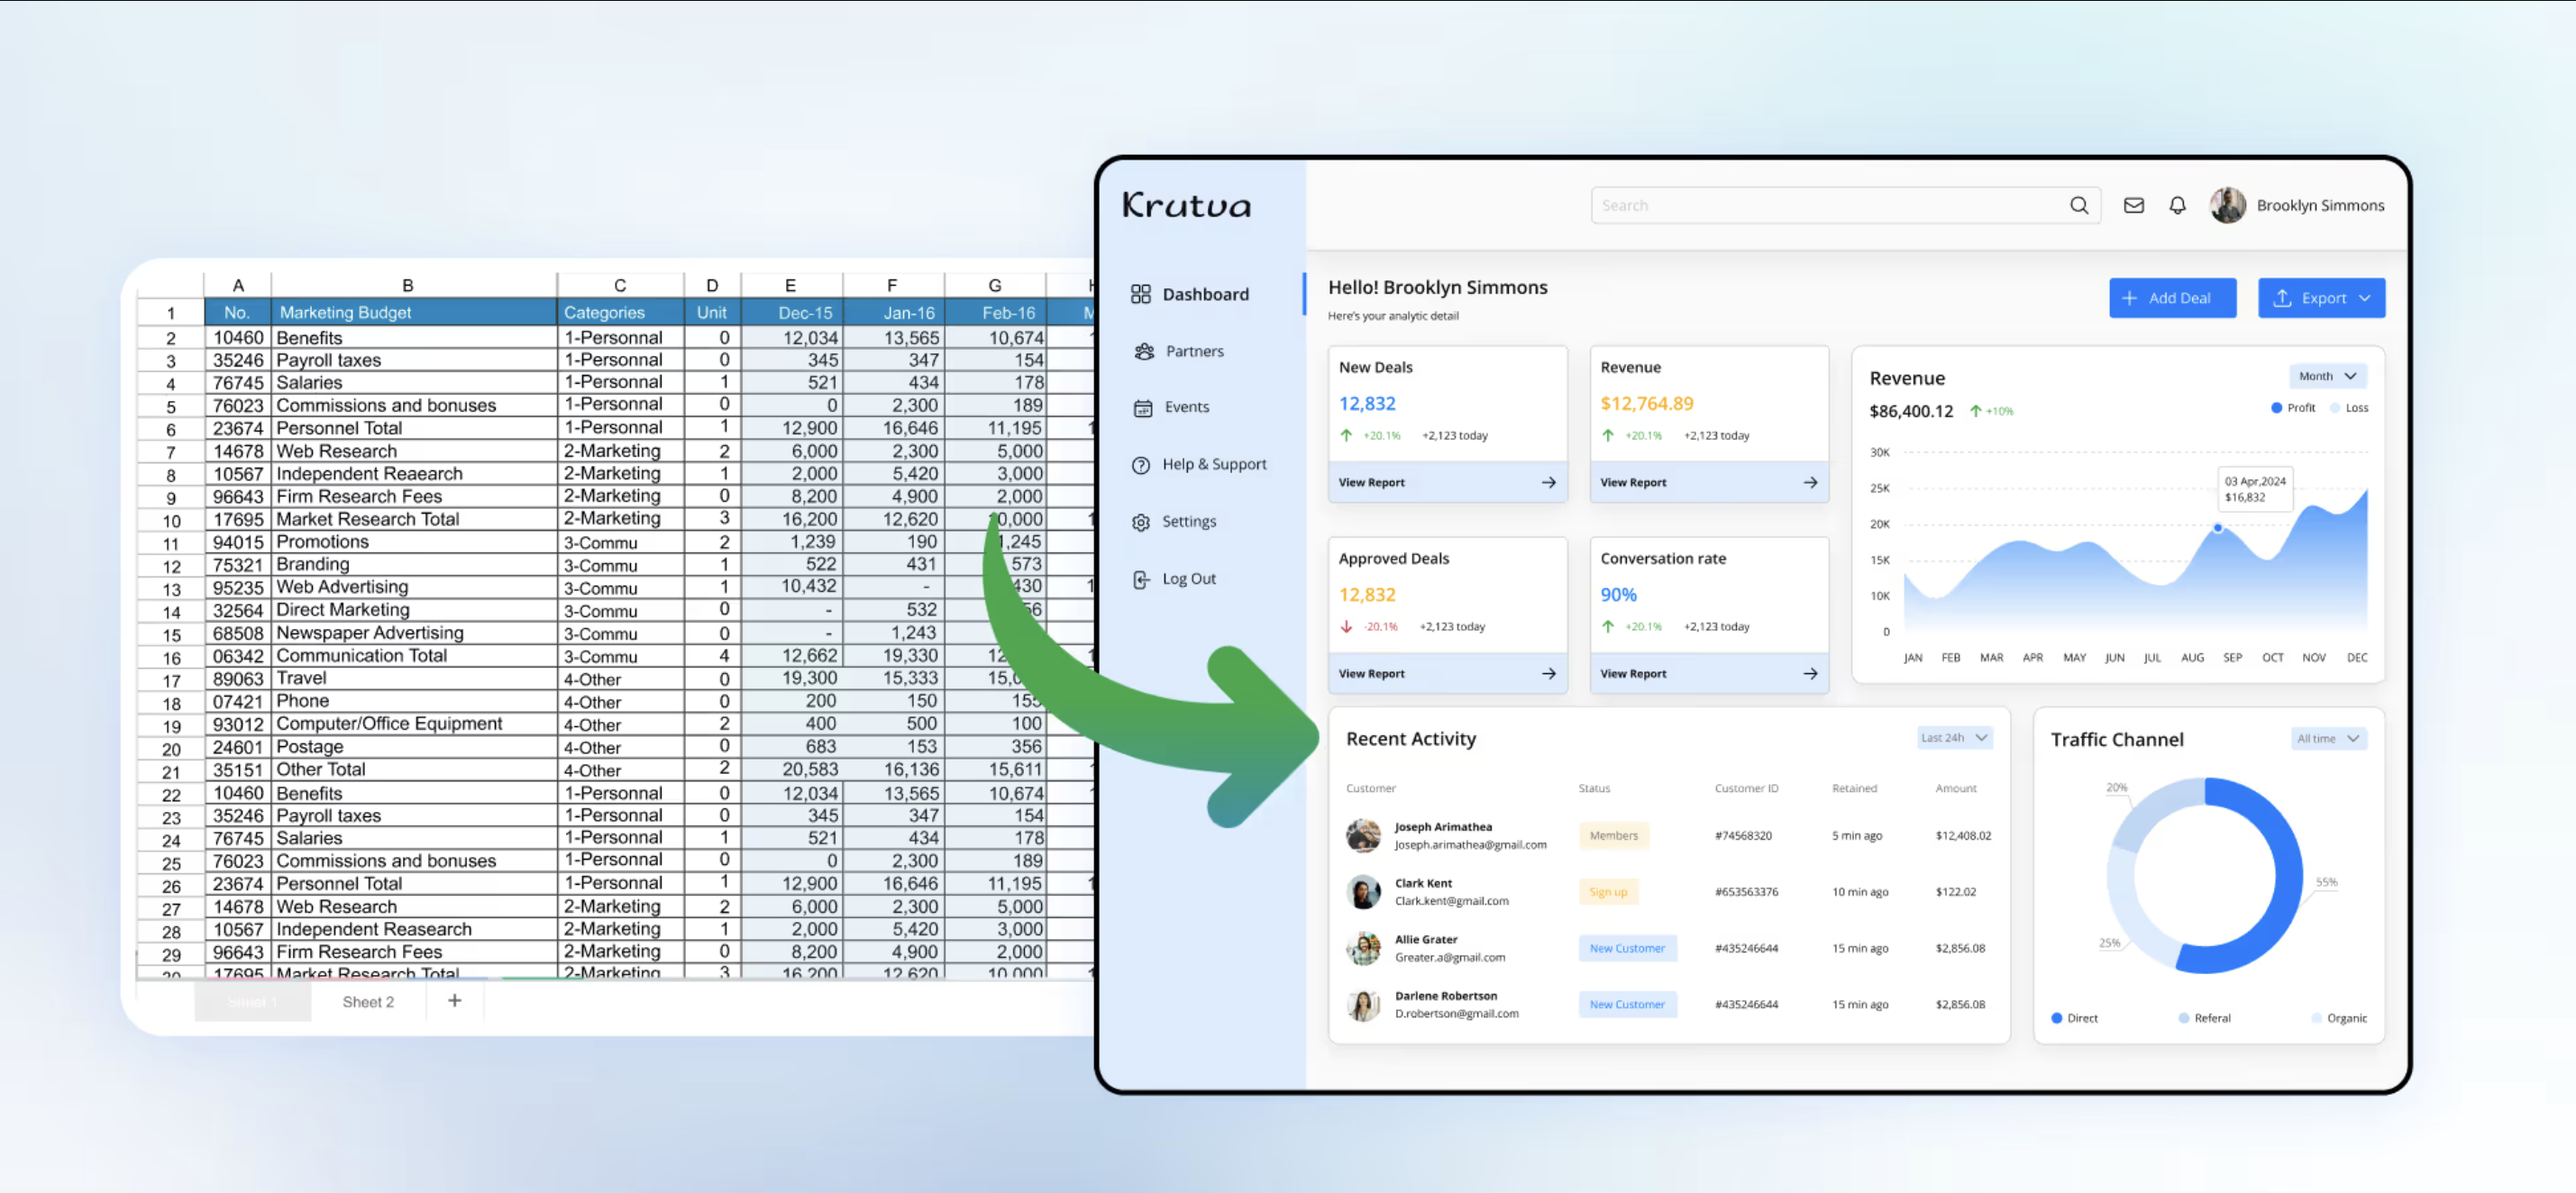
Task: Go to Partners menu item
Action: (x=1179, y=351)
